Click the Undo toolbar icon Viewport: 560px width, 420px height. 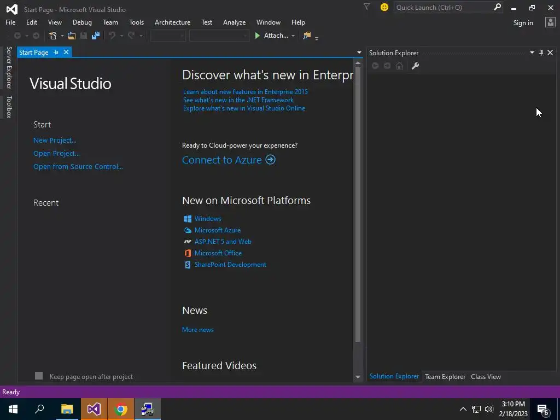(x=112, y=36)
